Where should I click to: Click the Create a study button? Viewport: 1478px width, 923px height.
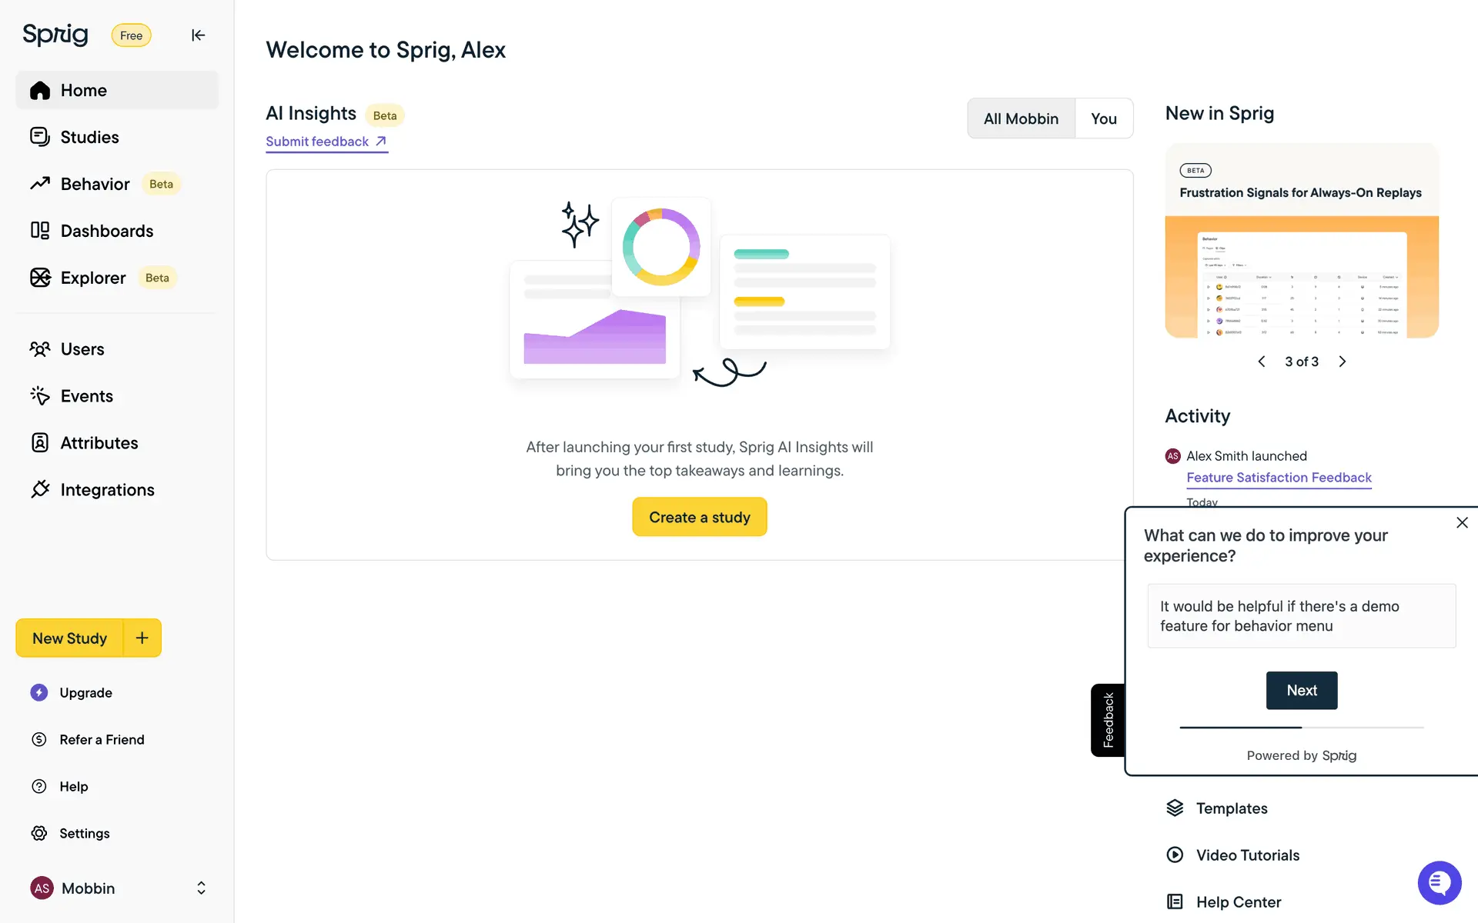[699, 517]
